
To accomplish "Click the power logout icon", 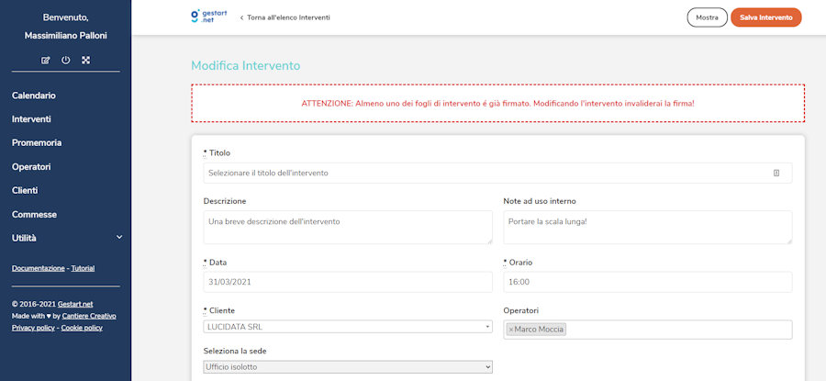I will click(x=66, y=61).
